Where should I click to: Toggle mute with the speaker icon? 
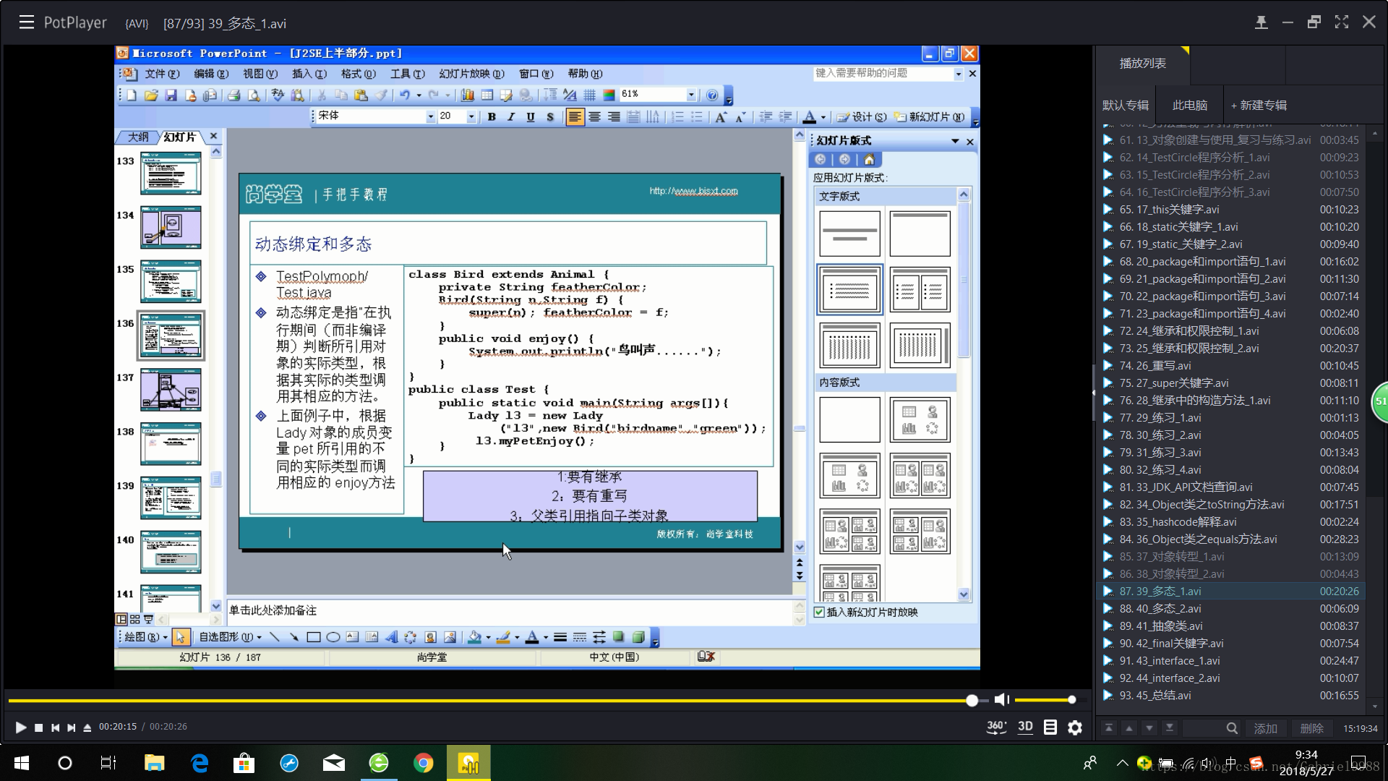pyautogui.click(x=1001, y=699)
